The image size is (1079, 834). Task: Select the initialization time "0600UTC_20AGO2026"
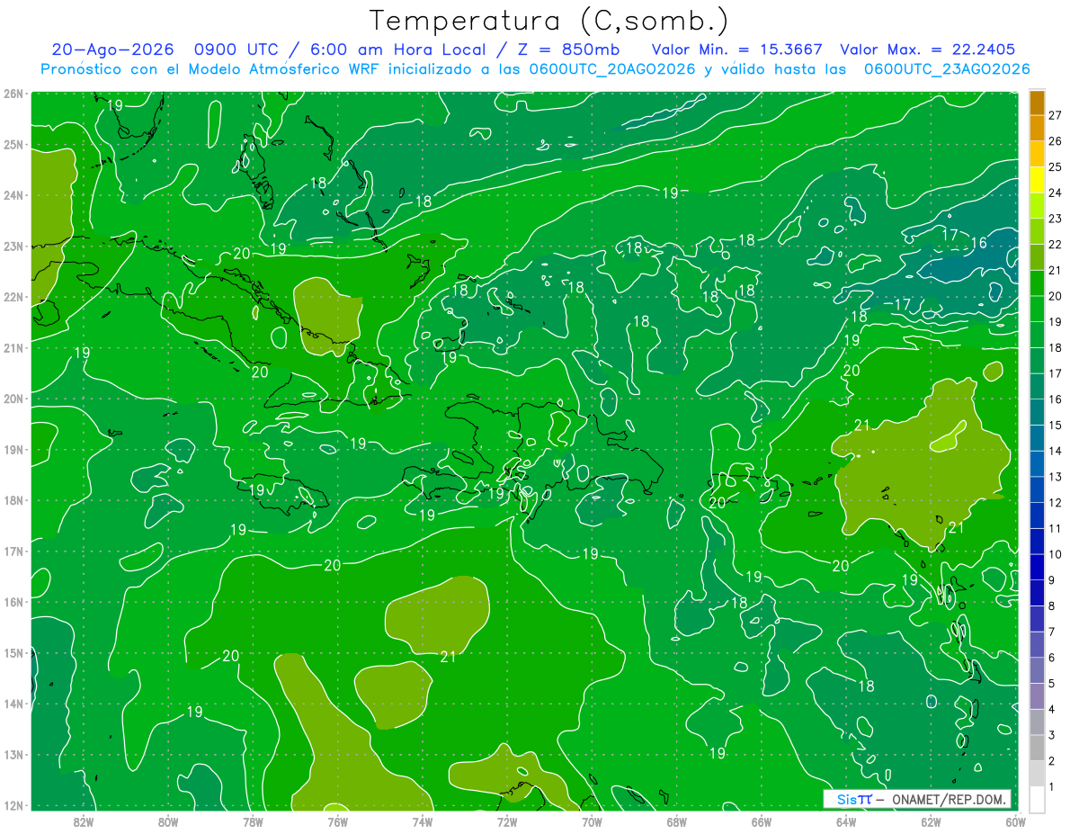[x=612, y=69]
